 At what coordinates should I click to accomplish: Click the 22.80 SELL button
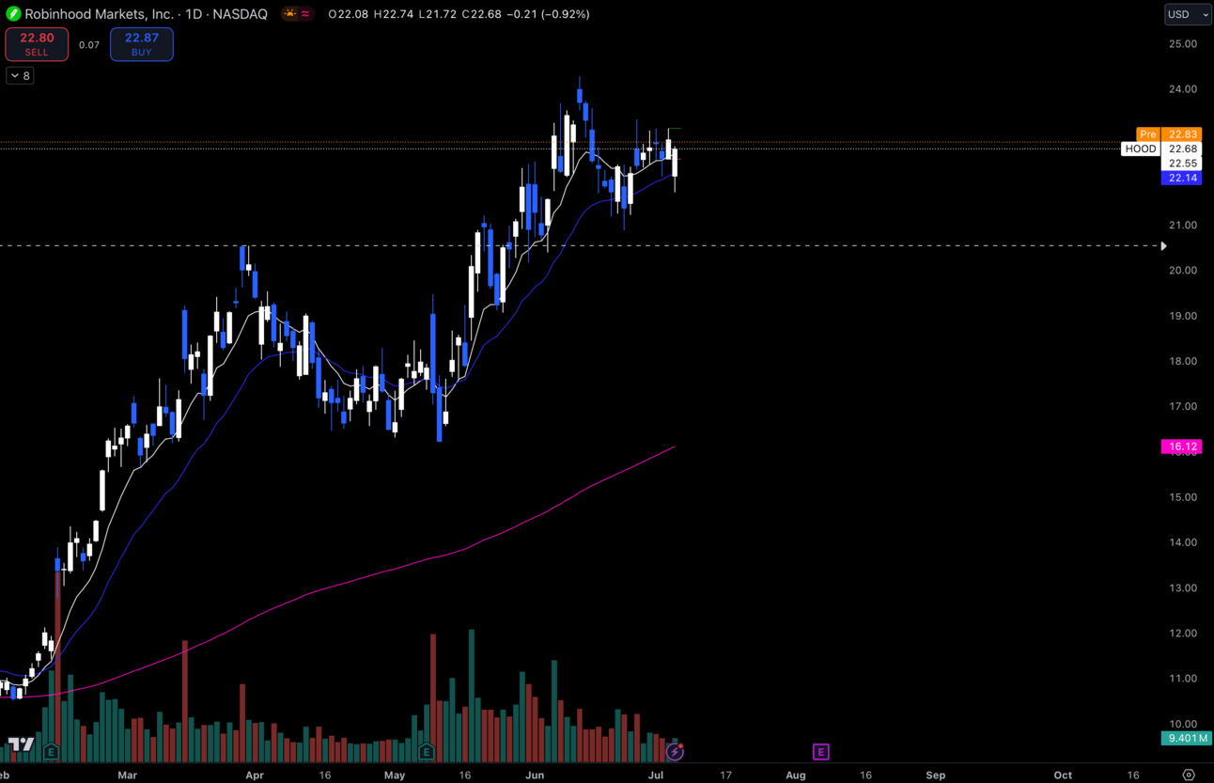(37, 44)
